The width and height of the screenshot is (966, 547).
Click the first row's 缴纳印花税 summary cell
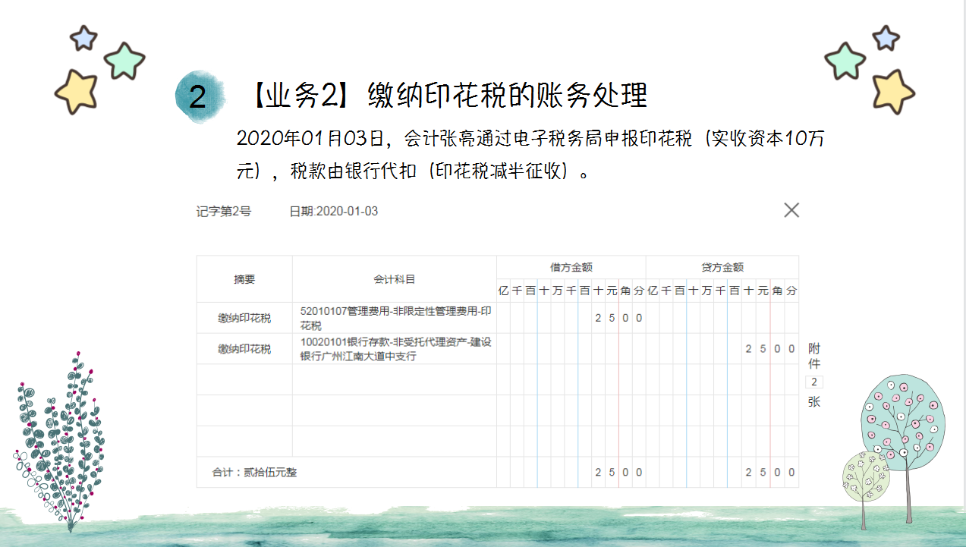pos(244,318)
